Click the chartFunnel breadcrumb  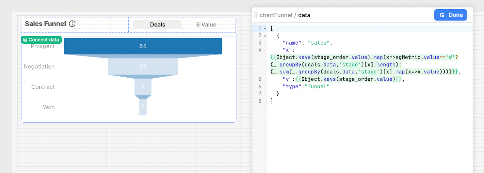point(276,15)
